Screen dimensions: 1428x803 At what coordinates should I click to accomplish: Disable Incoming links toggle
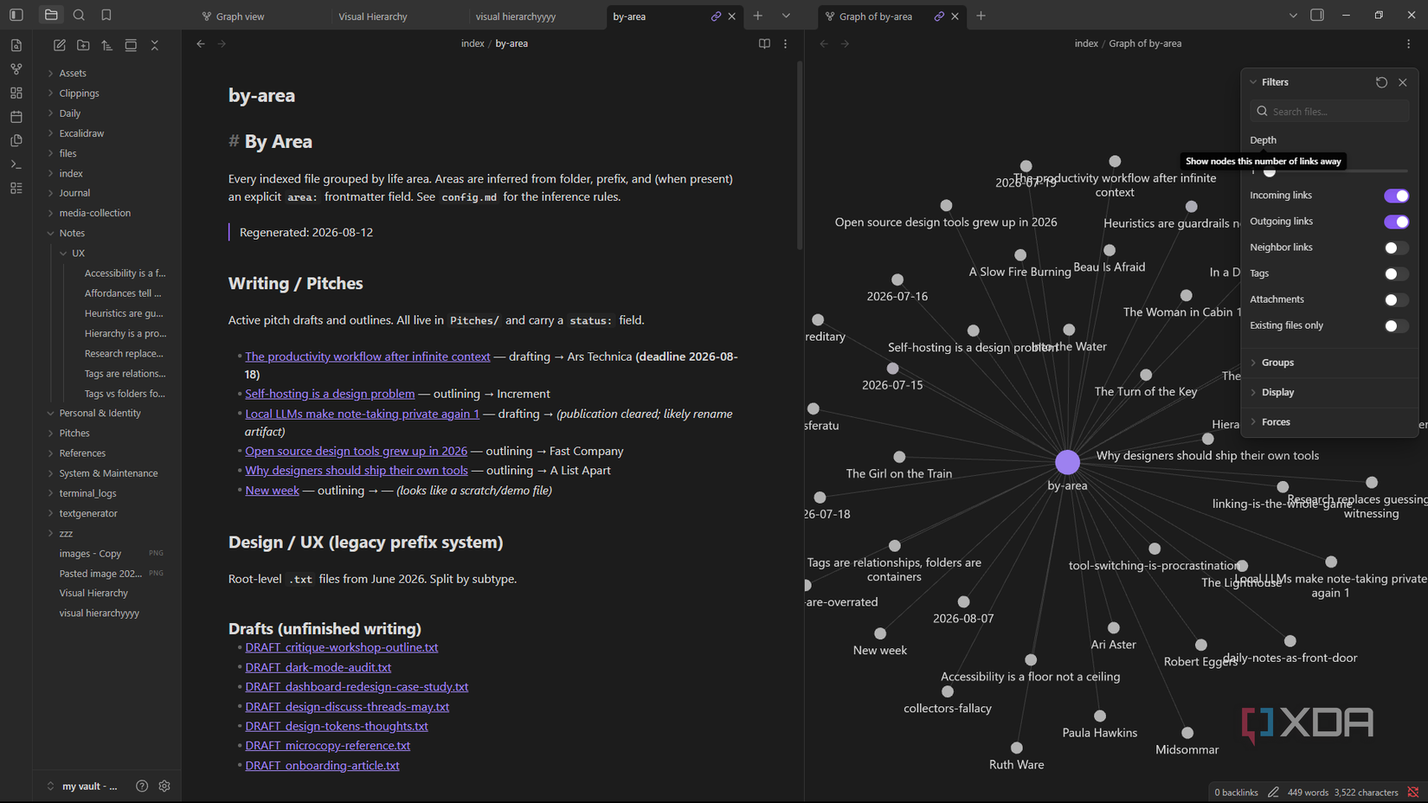[1396, 196]
